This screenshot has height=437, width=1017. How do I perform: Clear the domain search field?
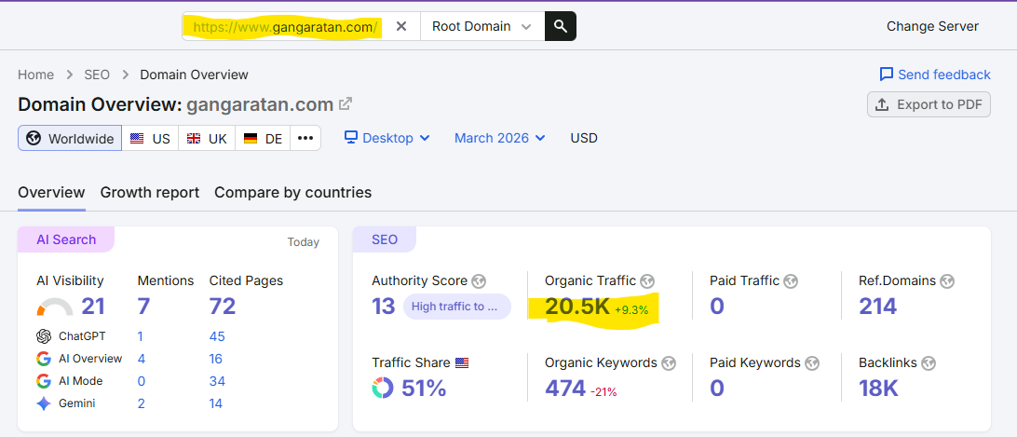coord(401,27)
